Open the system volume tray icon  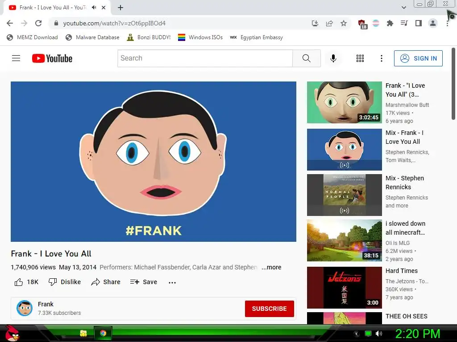(378, 334)
